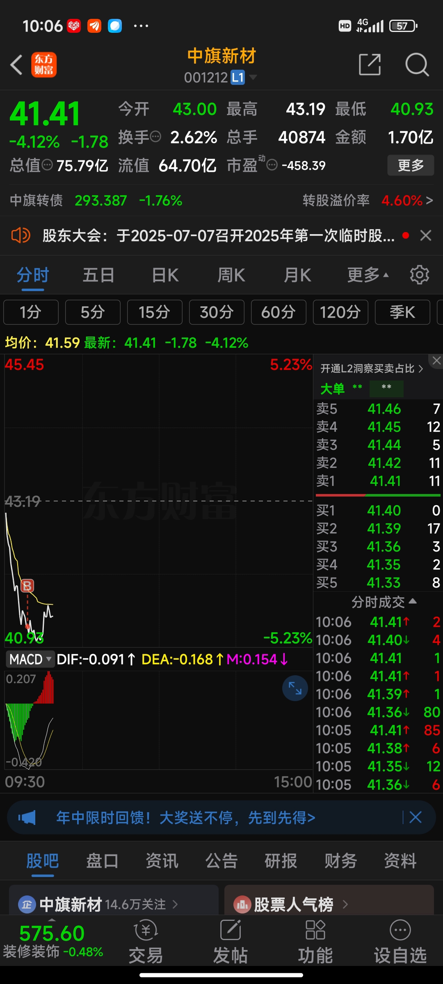Image resolution: width=443 pixels, height=984 pixels.
Task: Tap the share export icon
Action: point(370,64)
